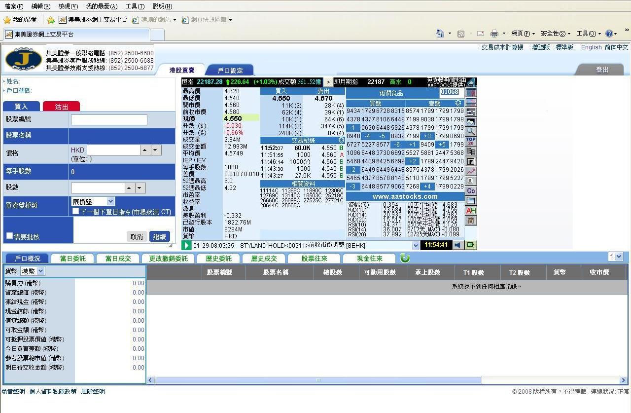Tick the 需要批核 checkbox
The image size is (631, 413).
pos(9,236)
